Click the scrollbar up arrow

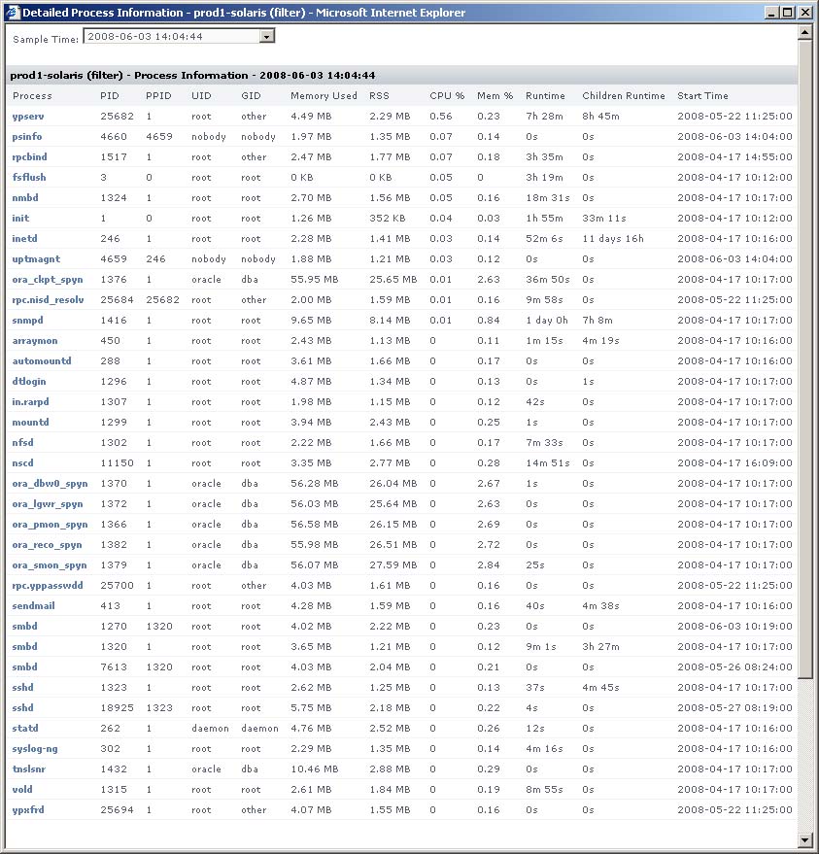coord(804,32)
